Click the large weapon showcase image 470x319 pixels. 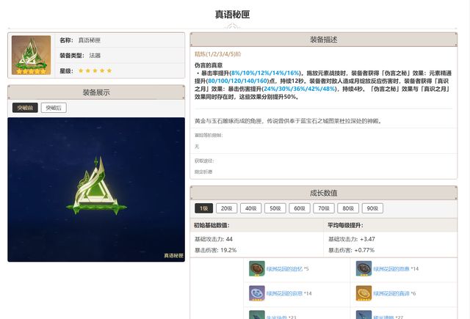pyautogui.click(x=96, y=189)
